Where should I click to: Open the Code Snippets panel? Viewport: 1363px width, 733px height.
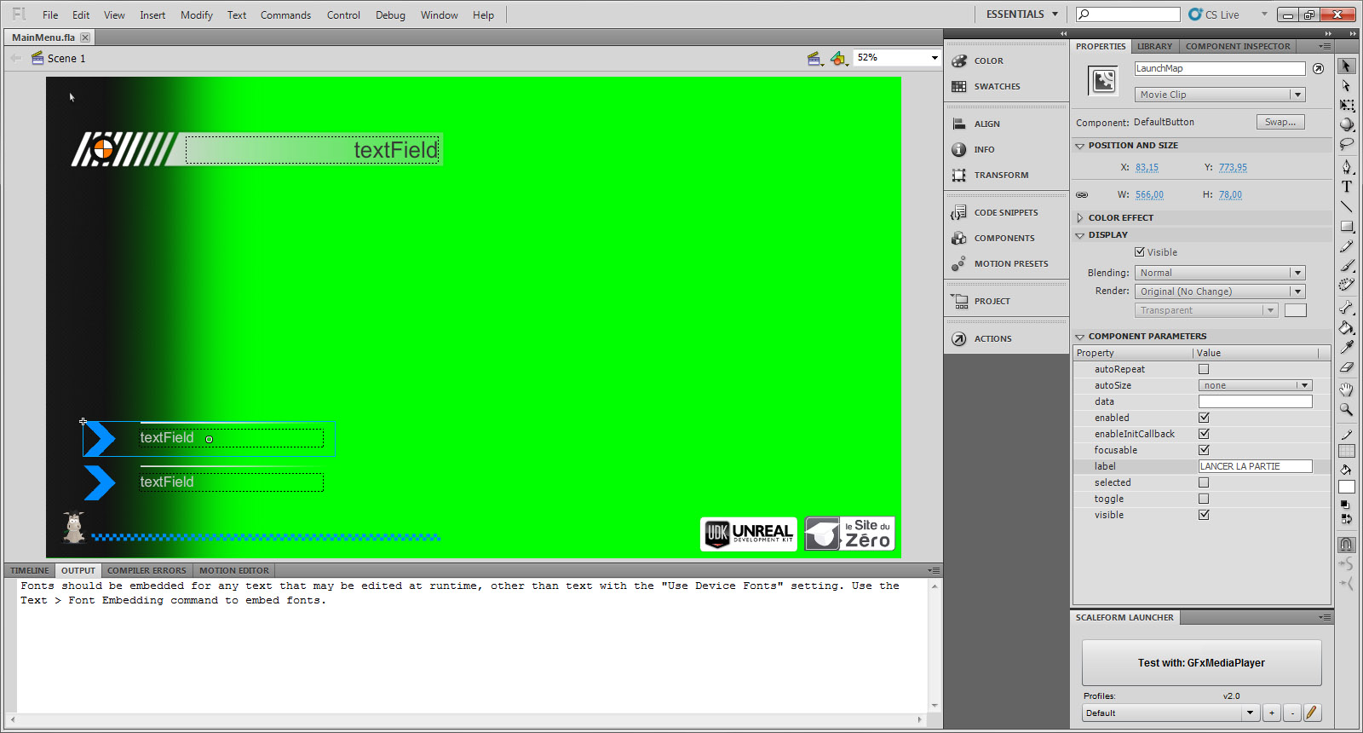point(1005,213)
